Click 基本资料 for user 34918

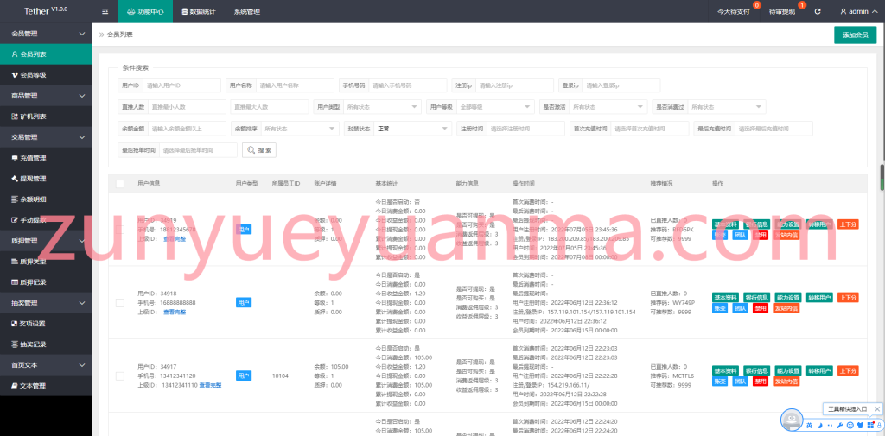pos(725,298)
